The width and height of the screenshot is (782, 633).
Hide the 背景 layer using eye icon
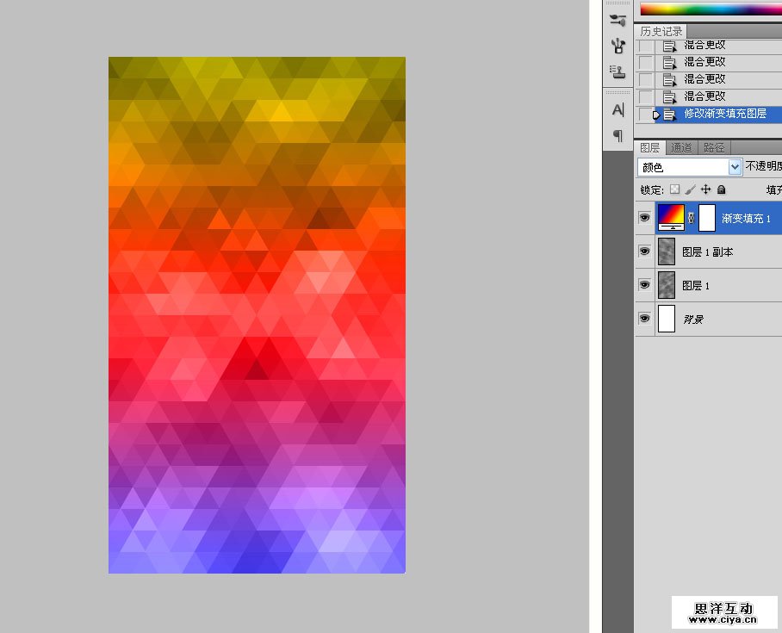[x=644, y=319]
